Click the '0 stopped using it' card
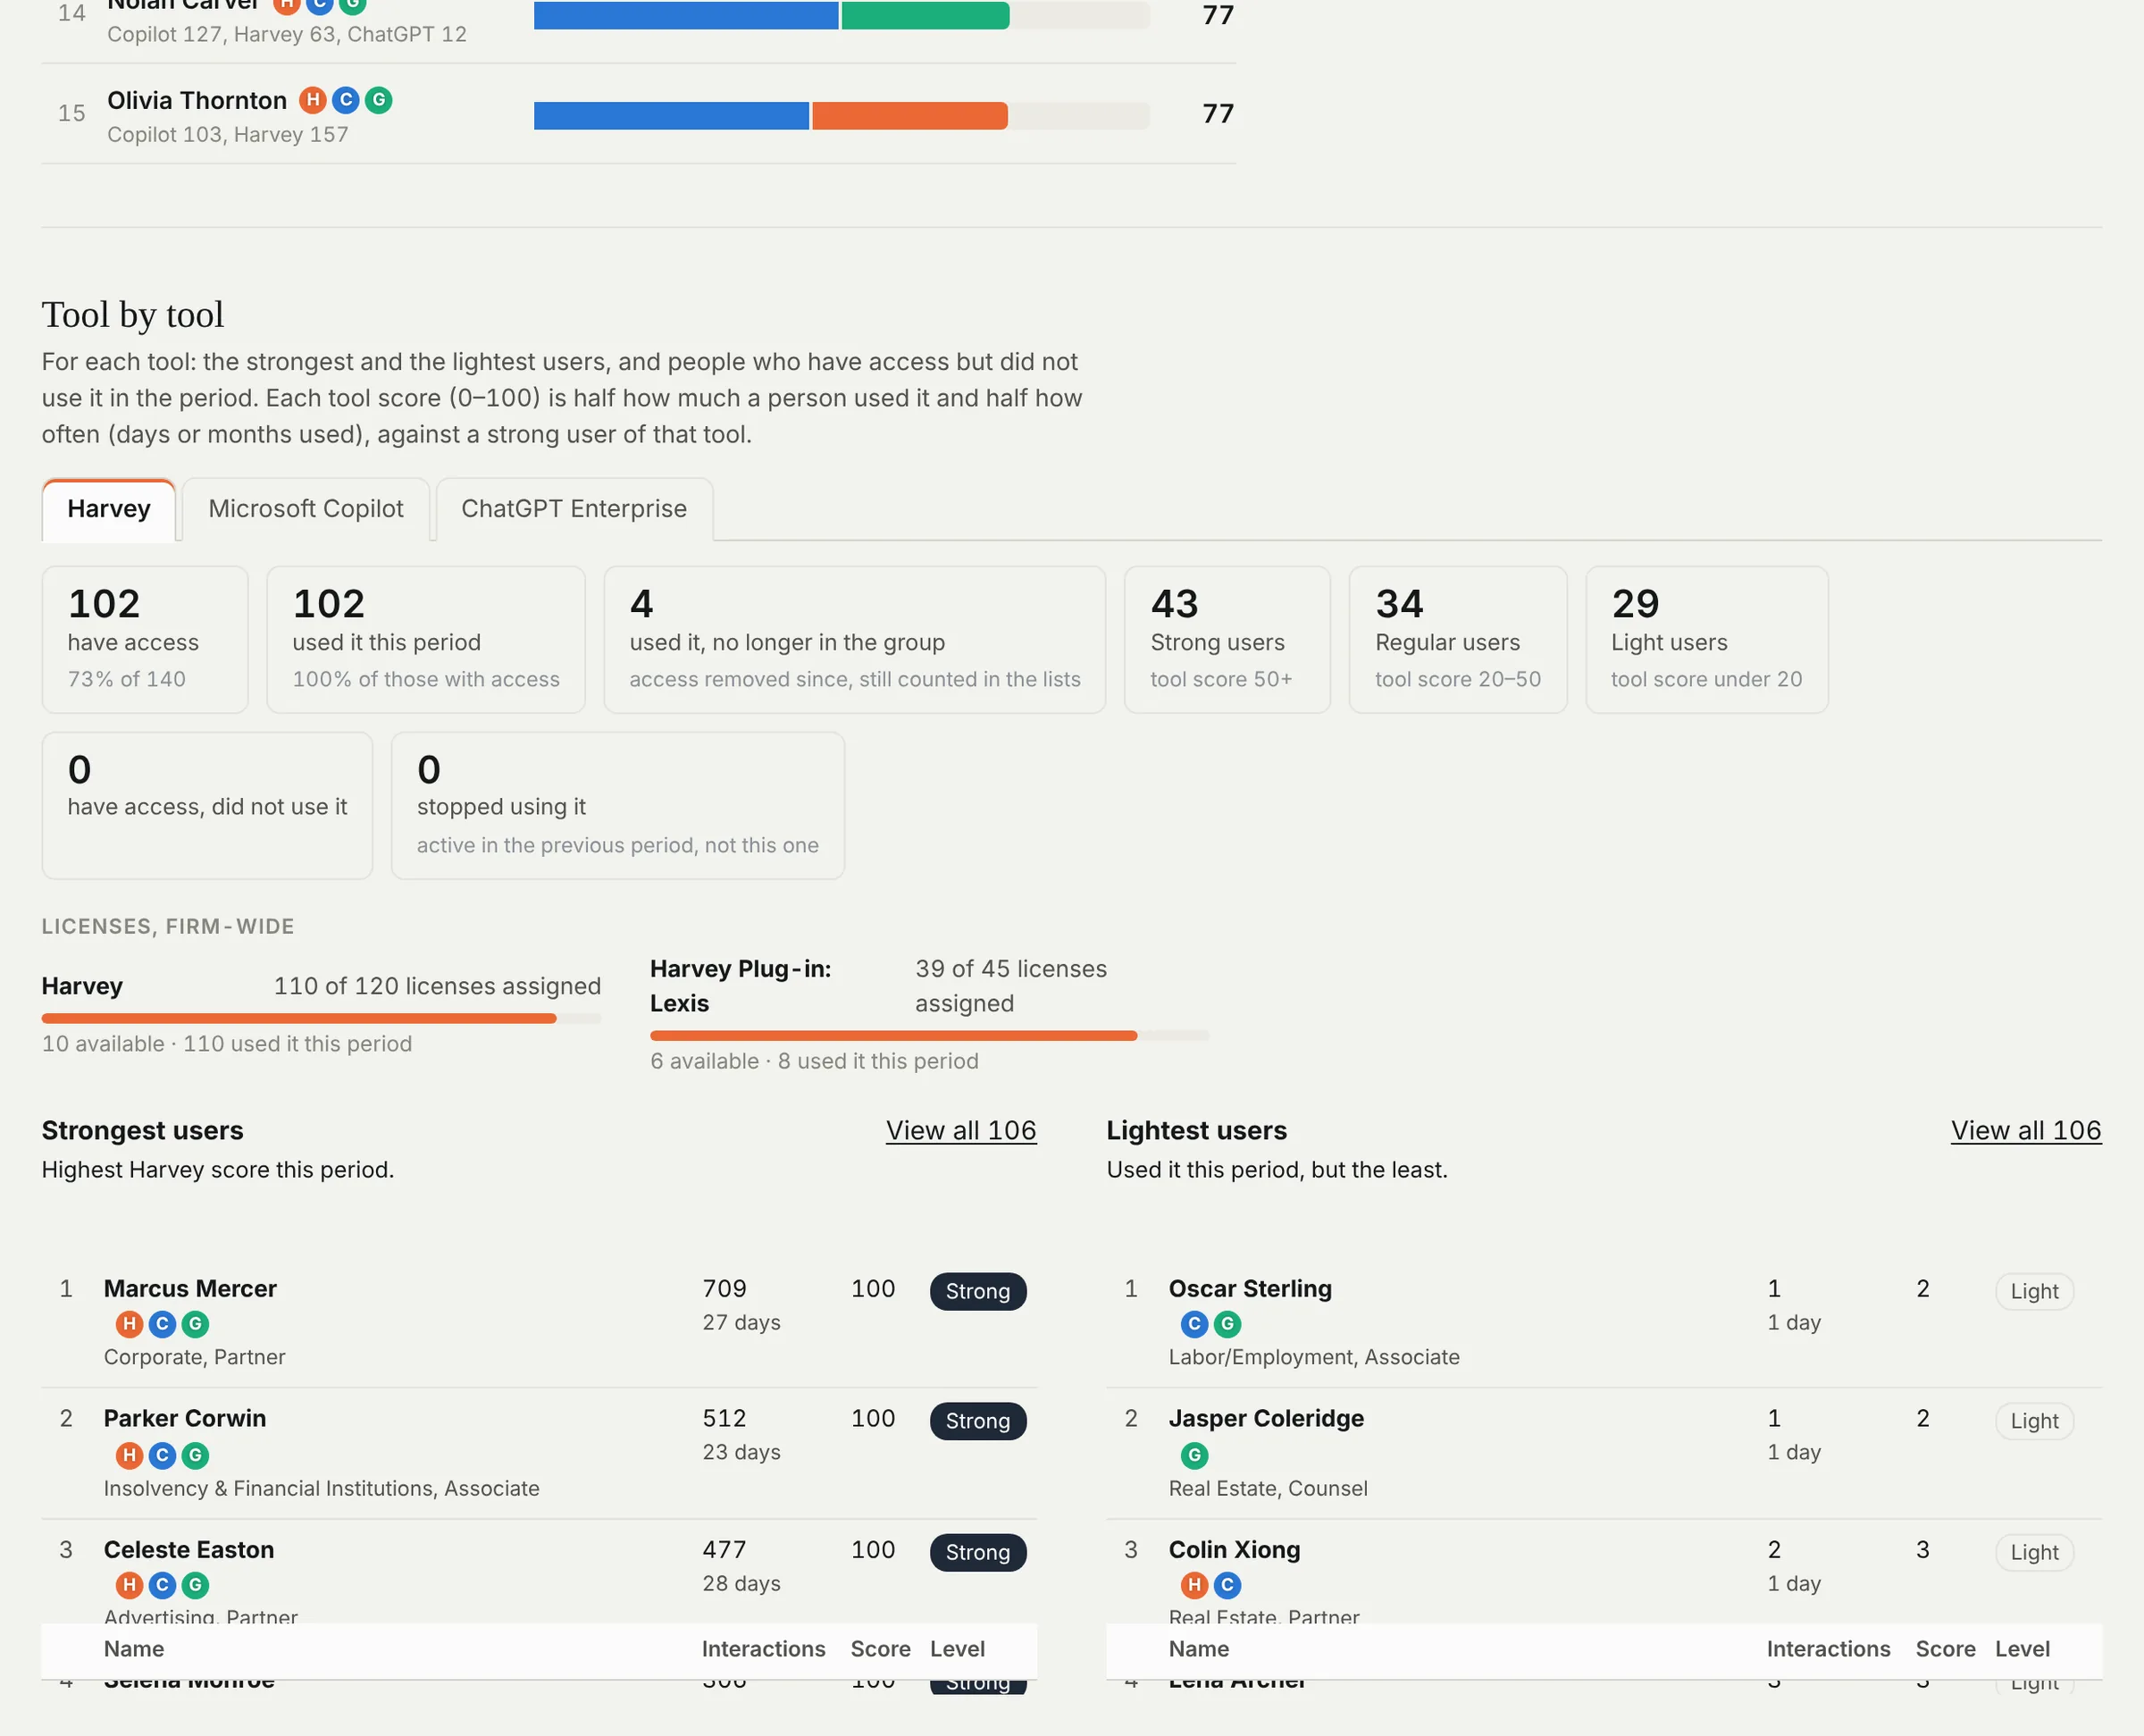Viewport: 2144px width, 1736px height. tap(618, 806)
